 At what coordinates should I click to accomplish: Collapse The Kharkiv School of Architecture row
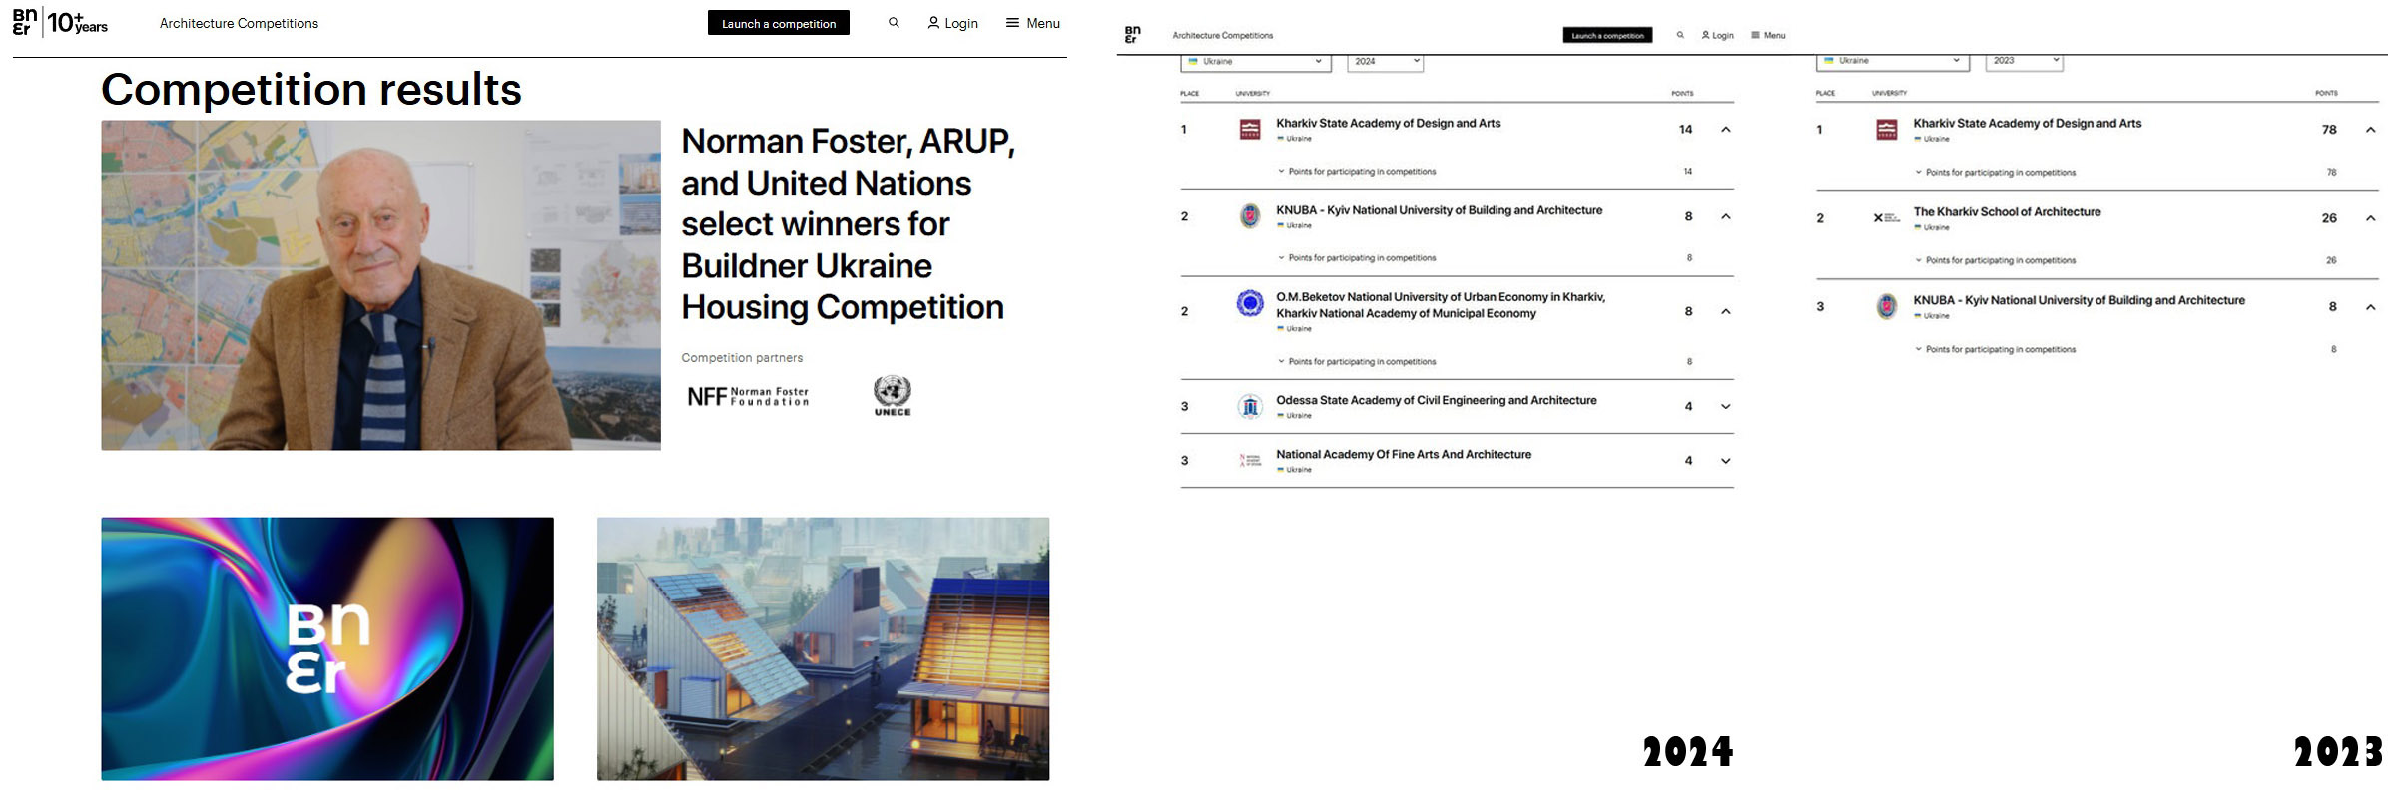[x=2371, y=217]
